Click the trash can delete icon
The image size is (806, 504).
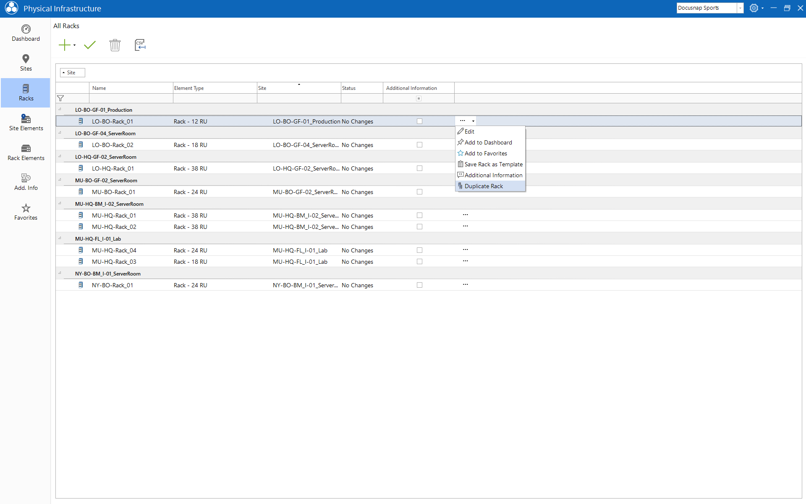coord(115,45)
